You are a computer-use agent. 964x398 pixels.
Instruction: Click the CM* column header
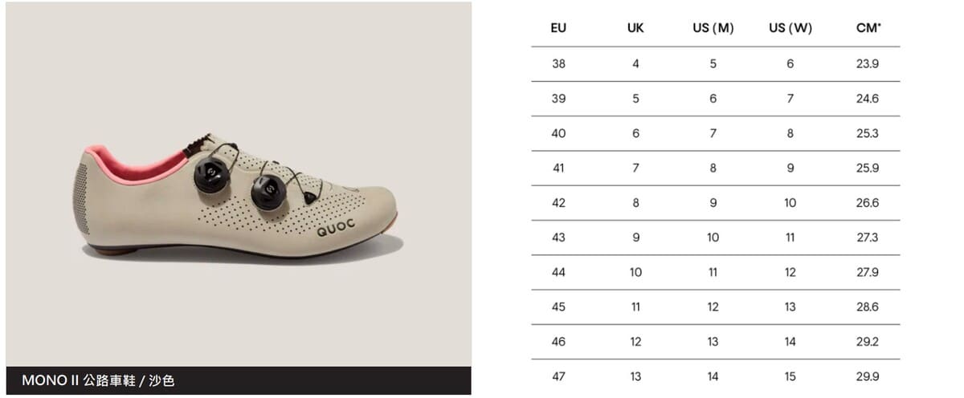[x=868, y=28]
